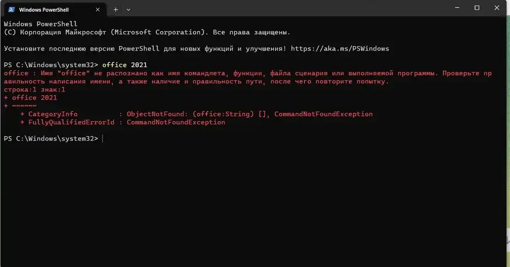
Task: Click the Microsoft Corporation copyright line
Action: coord(147,32)
